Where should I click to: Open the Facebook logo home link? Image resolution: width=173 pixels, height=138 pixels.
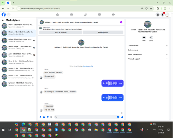point(3,14)
